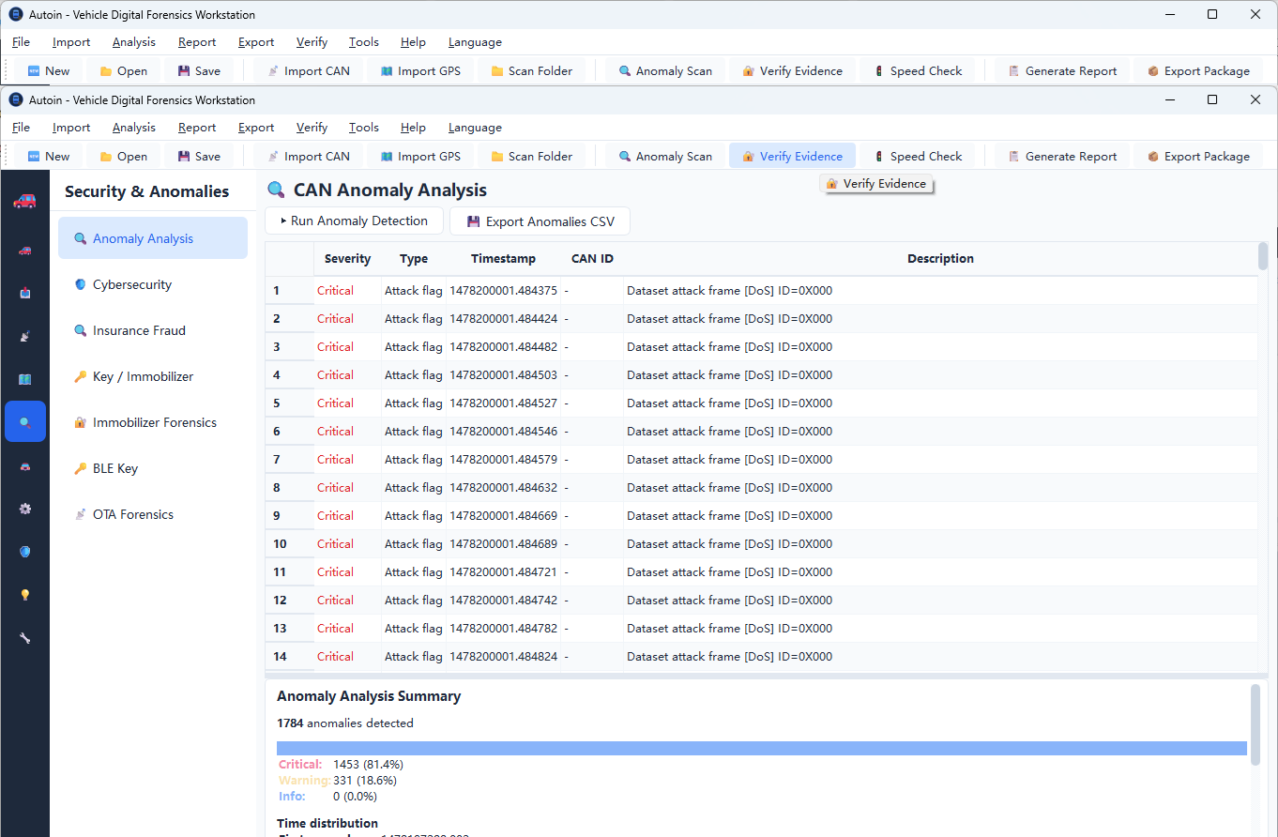Select row 7 header in anomaly table
The width and height of the screenshot is (1278, 837).
289,460
